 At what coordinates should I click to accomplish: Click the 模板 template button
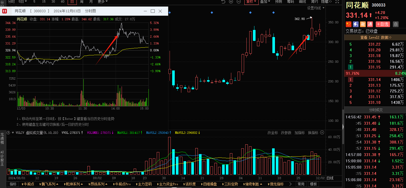click(x=313, y=184)
